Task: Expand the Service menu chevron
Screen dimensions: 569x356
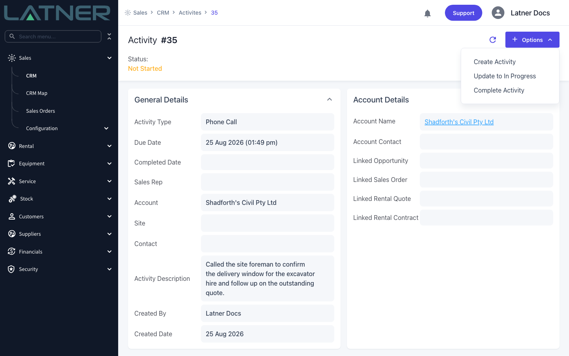Action: pos(109,181)
